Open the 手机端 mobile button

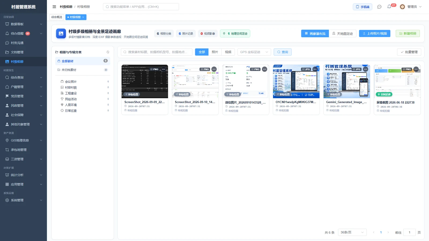click(x=363, y=7)
